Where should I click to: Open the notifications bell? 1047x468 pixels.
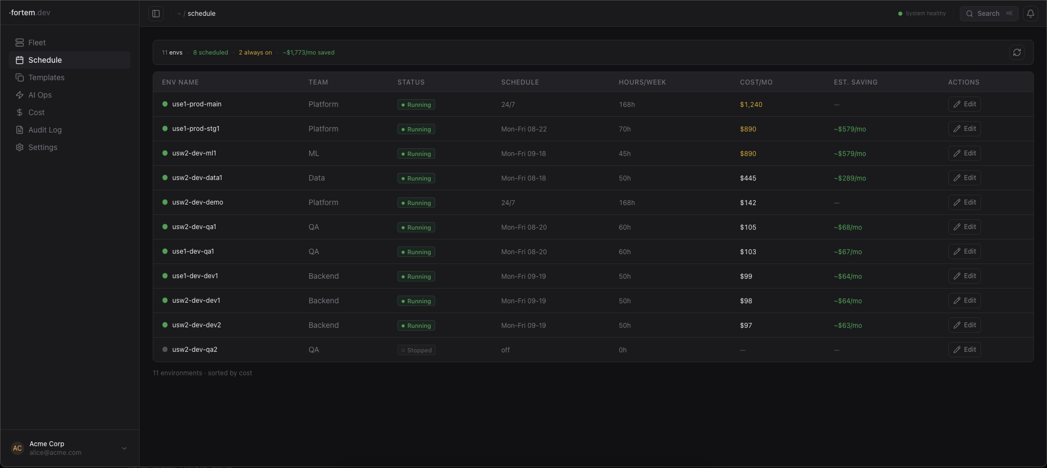tap(1030, 14)
